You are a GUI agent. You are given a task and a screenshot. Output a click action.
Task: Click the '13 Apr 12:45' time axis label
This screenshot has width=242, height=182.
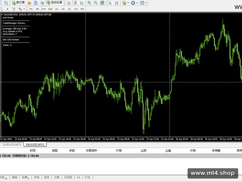point(50,139)
